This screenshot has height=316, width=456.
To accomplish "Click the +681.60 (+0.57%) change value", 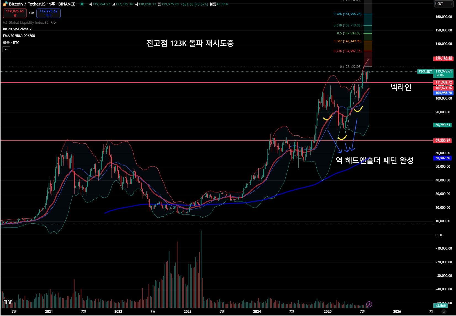I will pyautogui.click(x=194, y=4).
